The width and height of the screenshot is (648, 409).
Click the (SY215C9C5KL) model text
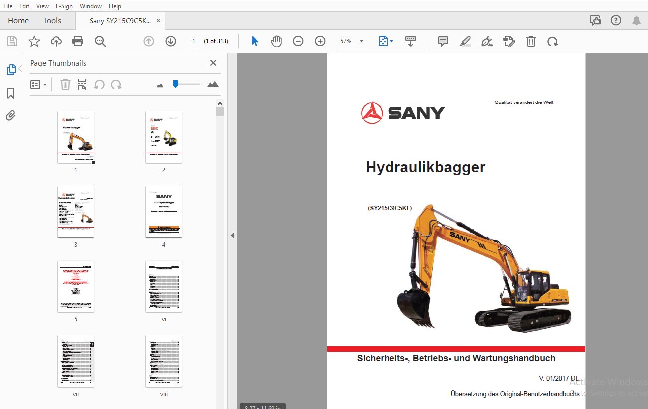point(390,208)
